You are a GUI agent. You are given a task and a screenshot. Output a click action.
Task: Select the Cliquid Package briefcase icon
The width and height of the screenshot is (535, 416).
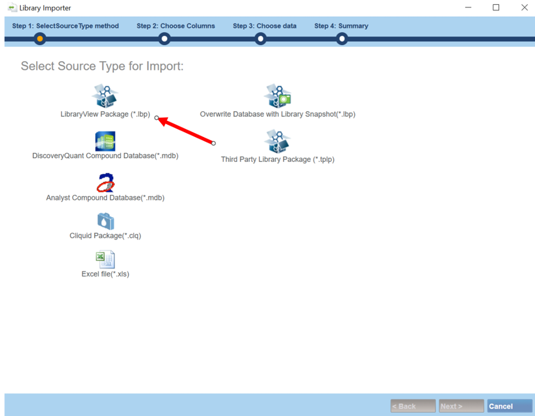tap(106, 221)
